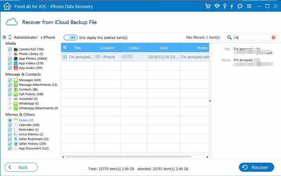Image resolution: width=281 pixels, height=176 pixels.
Task: Click the Contacts icon
Action: click(x=16, y=89)
